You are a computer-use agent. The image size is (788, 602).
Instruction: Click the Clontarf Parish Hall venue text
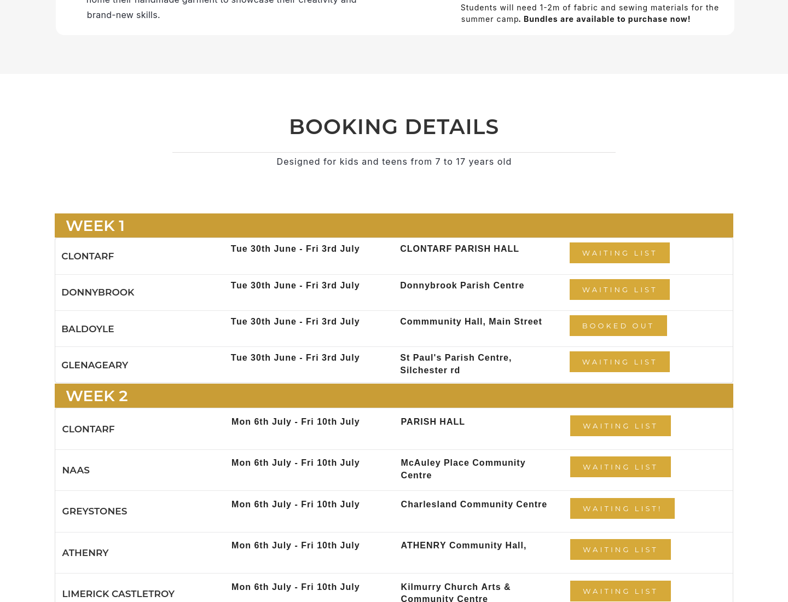point(460,248)
